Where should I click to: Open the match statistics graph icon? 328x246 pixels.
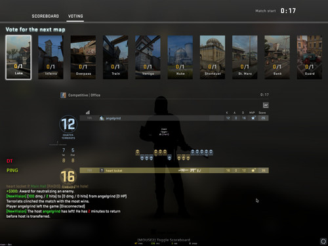point(266,105)
